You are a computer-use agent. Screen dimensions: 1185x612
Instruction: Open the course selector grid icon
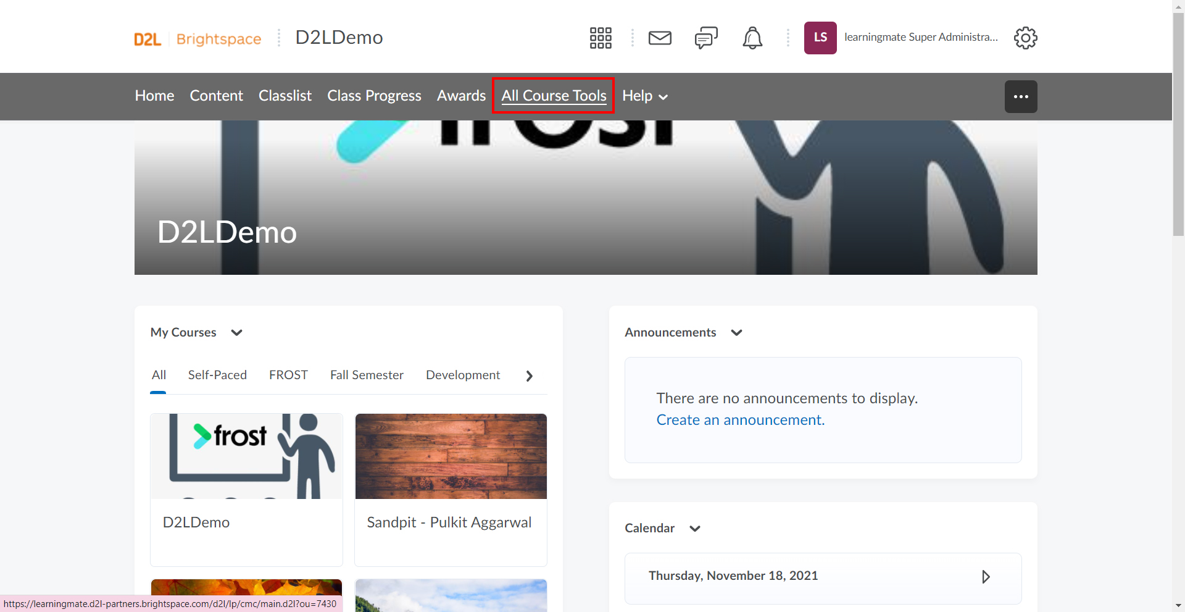click(x=601, y=38)
